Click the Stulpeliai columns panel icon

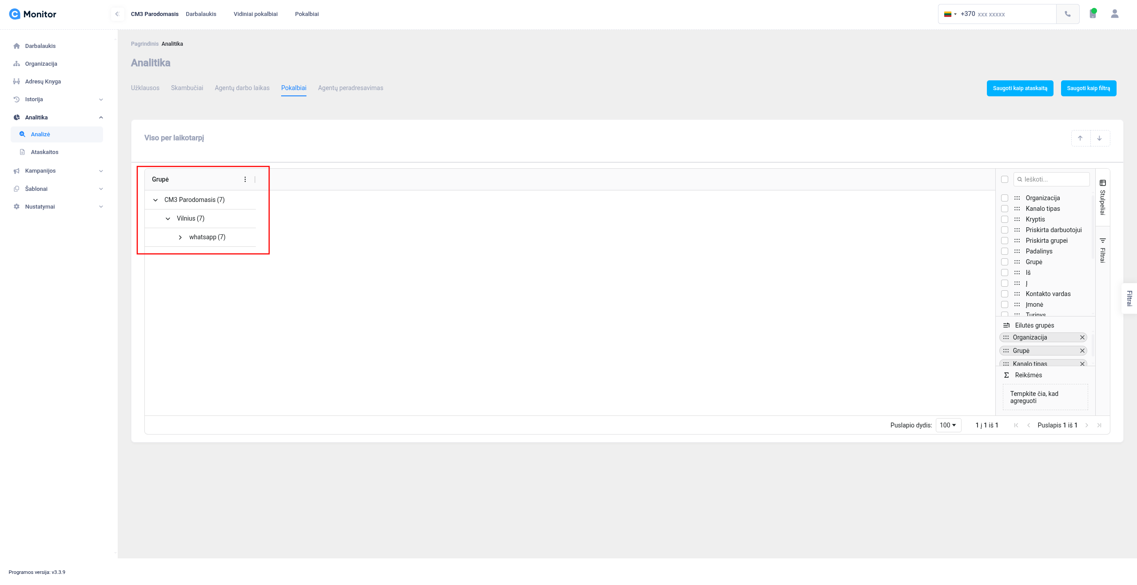click(1103, 183)
